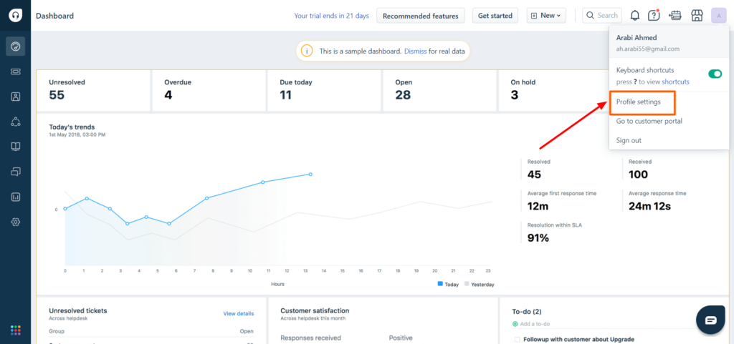
Task: Click the Received 100 stat
Action: (640, 169)
